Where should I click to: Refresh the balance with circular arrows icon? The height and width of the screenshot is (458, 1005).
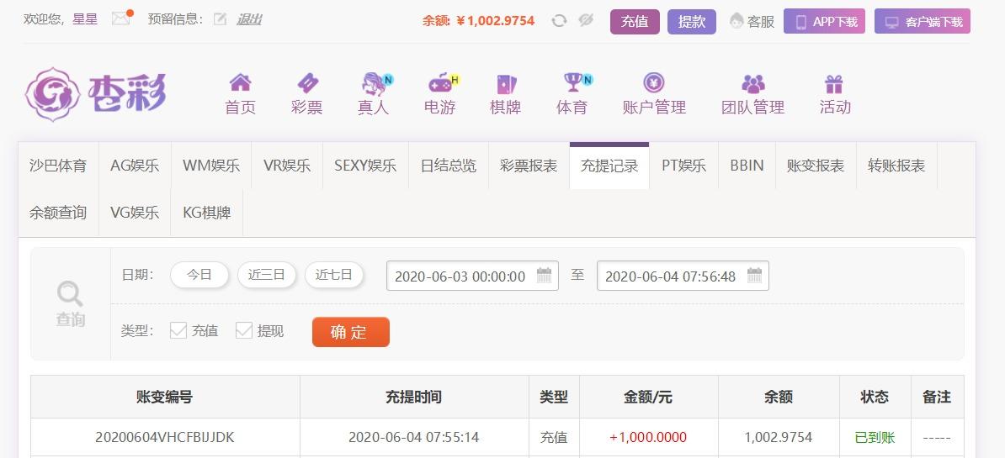click(x=559, y=20)
